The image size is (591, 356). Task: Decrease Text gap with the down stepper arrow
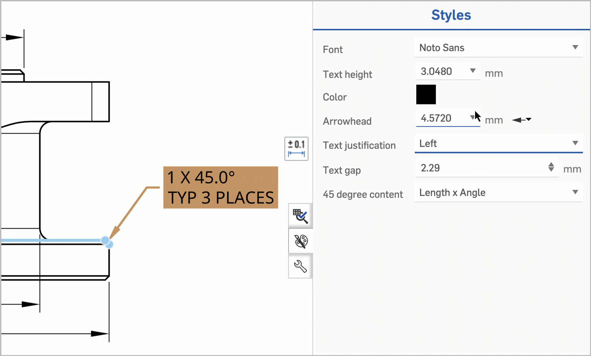point(551,170)
